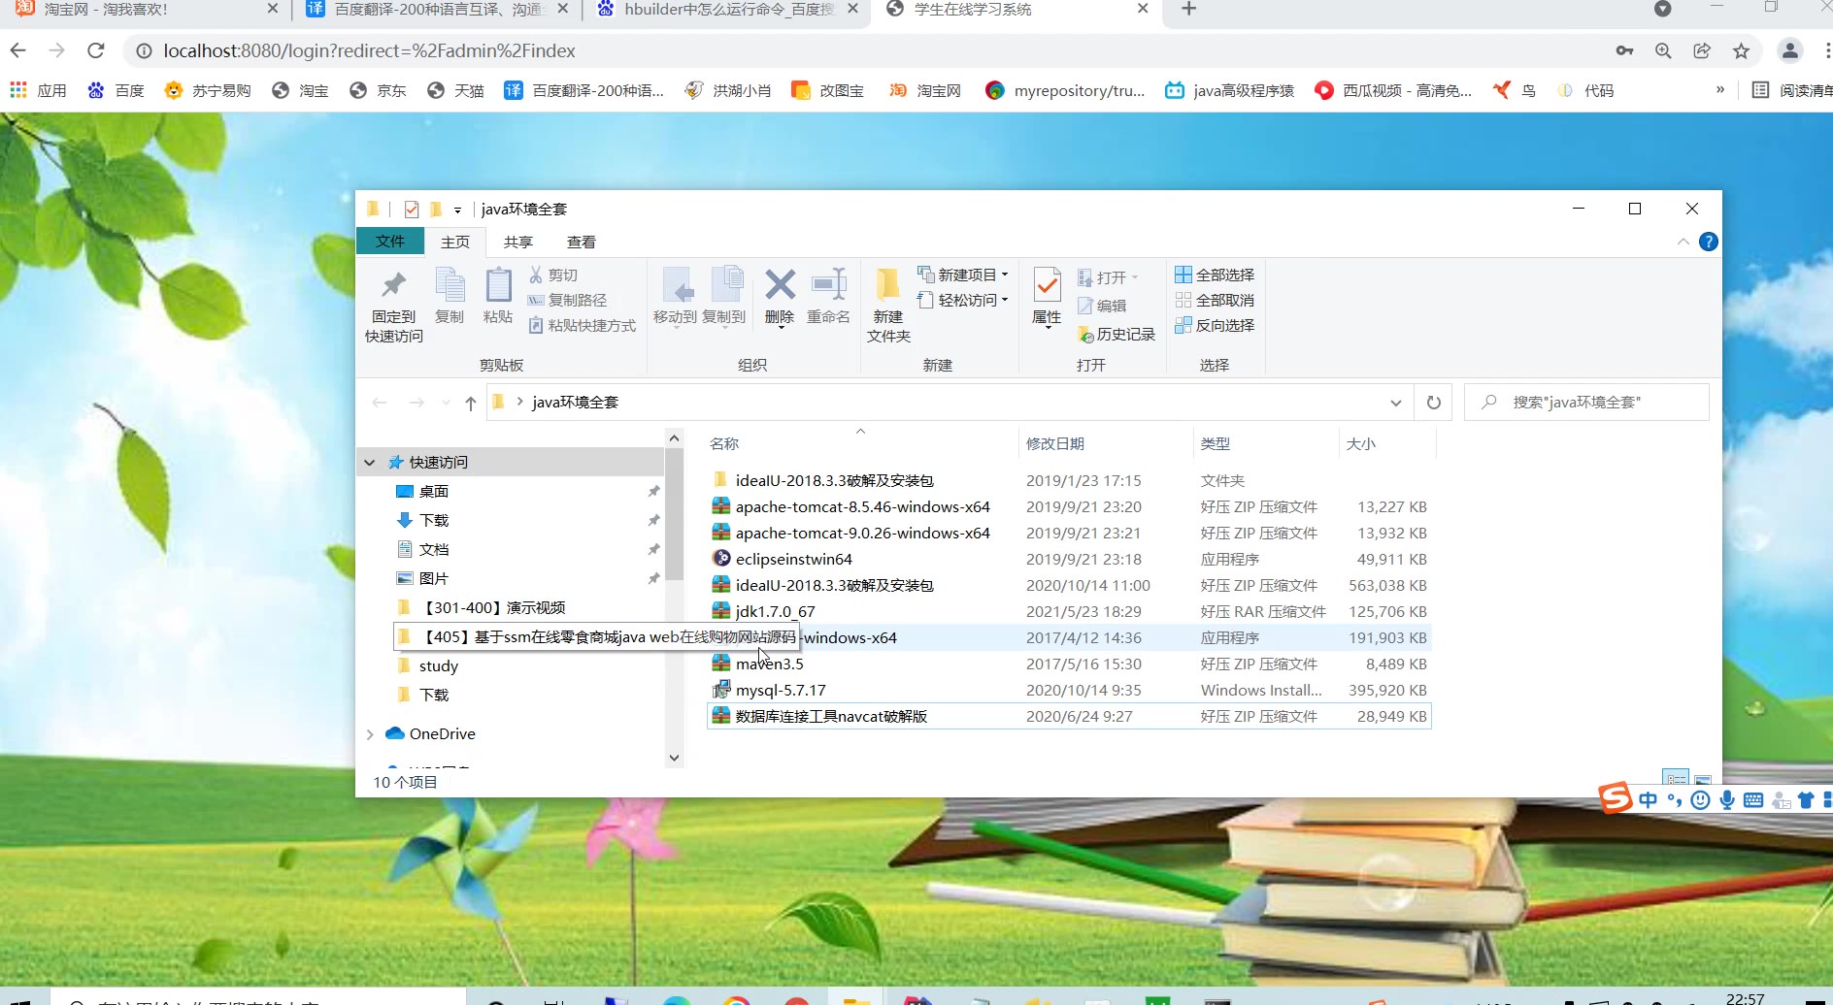This screenshot has width=1833, height=1005.
Task: Toggle the quick access toolbar properties checkmark icon
Action: tap(412, 210)
